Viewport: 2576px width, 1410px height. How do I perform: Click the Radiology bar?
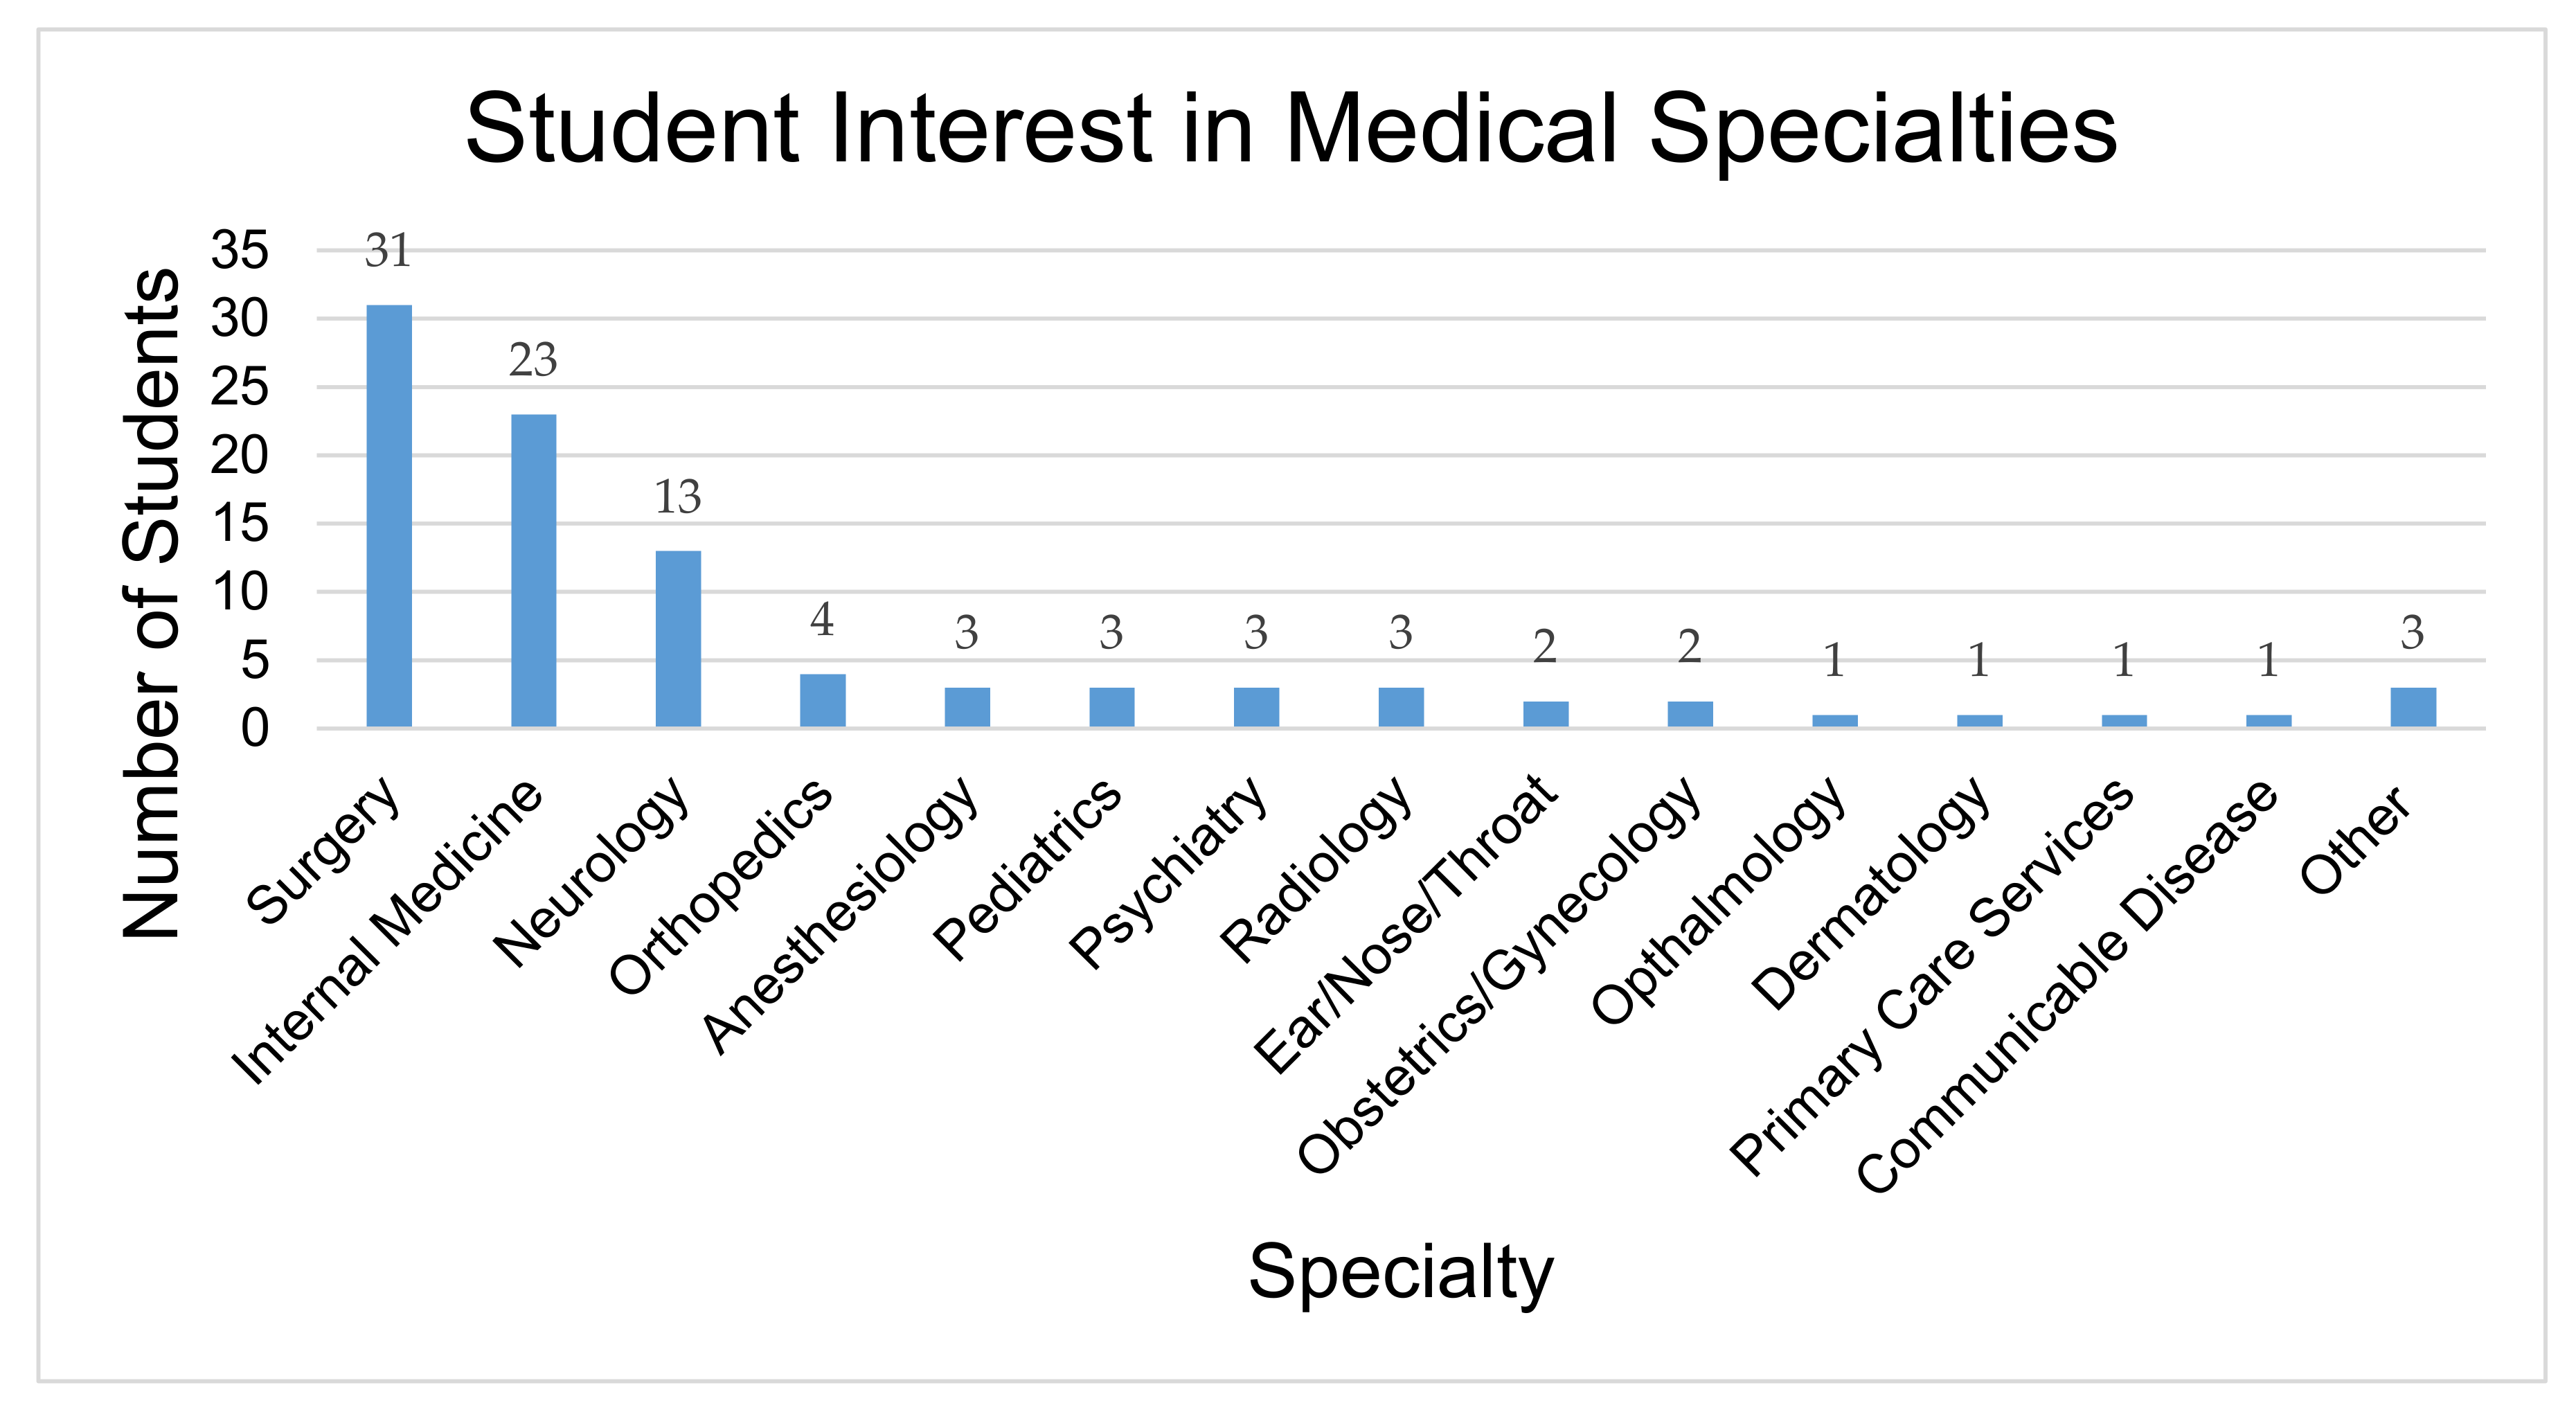click(1401, 707)
